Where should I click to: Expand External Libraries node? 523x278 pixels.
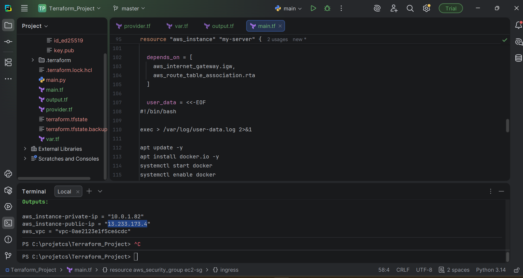25,149
